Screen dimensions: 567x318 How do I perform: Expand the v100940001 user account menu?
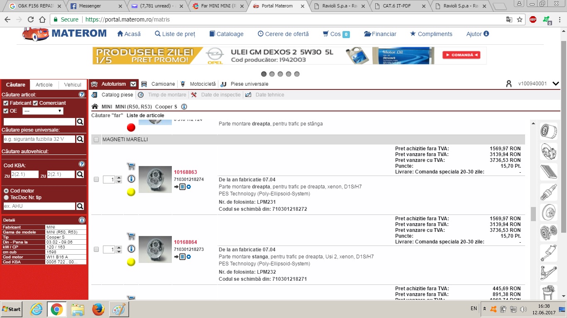click(x=556, y=84)
